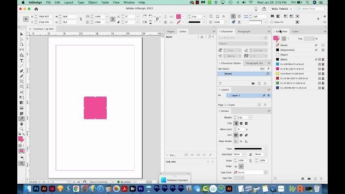Select the Line tool
The image size is (345, 194).
pyautogui.click(x=22, y=66)
